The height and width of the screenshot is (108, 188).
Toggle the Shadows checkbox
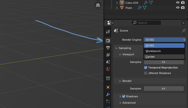[x=124, y=96]
